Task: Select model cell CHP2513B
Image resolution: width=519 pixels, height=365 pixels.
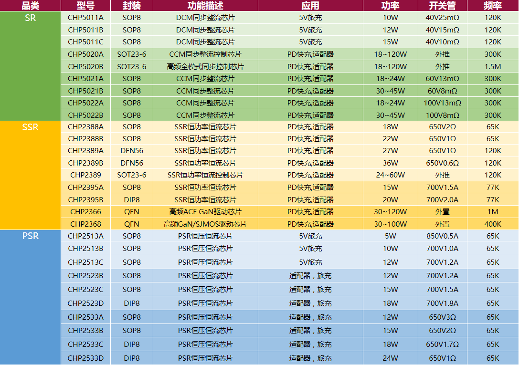Action: [x=86, y=248]
